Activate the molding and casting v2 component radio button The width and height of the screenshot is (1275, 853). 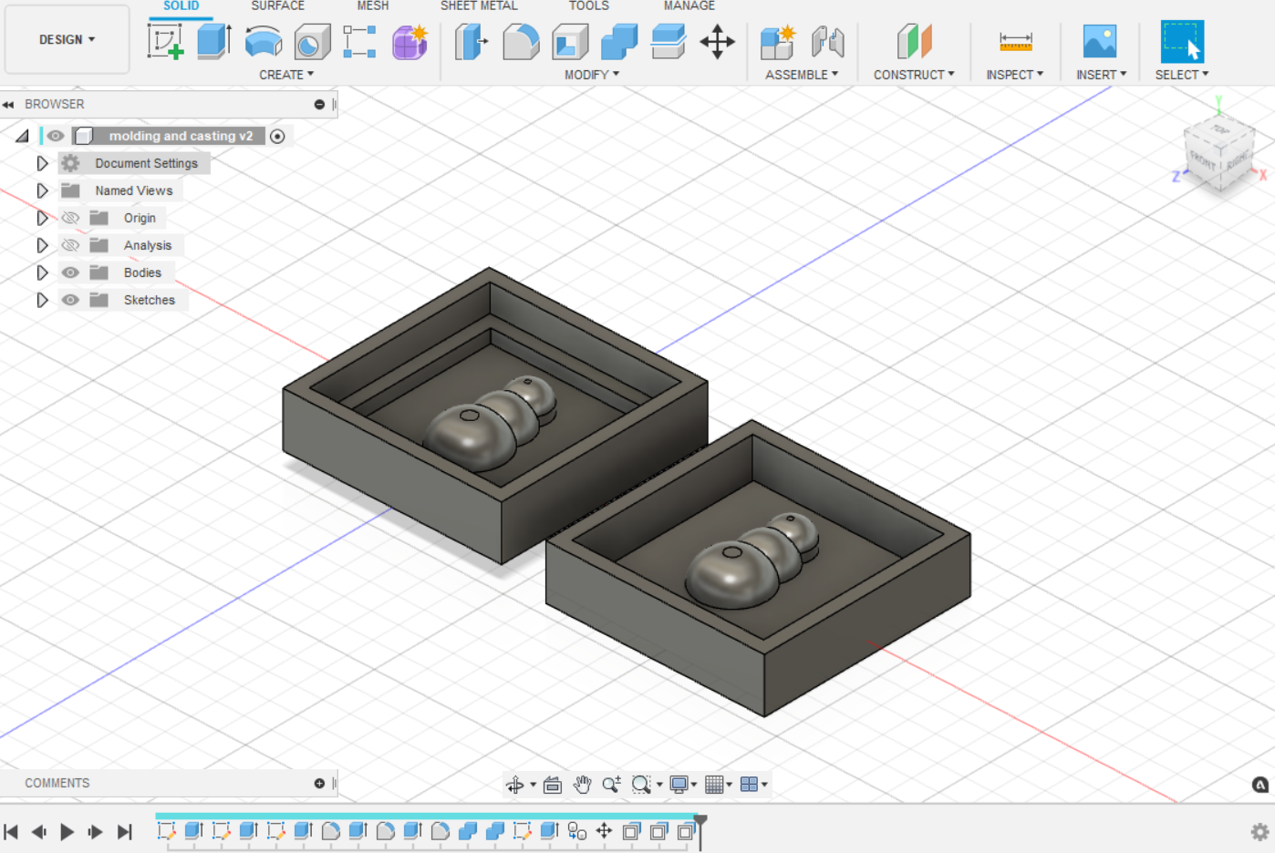tap(277, 137)
